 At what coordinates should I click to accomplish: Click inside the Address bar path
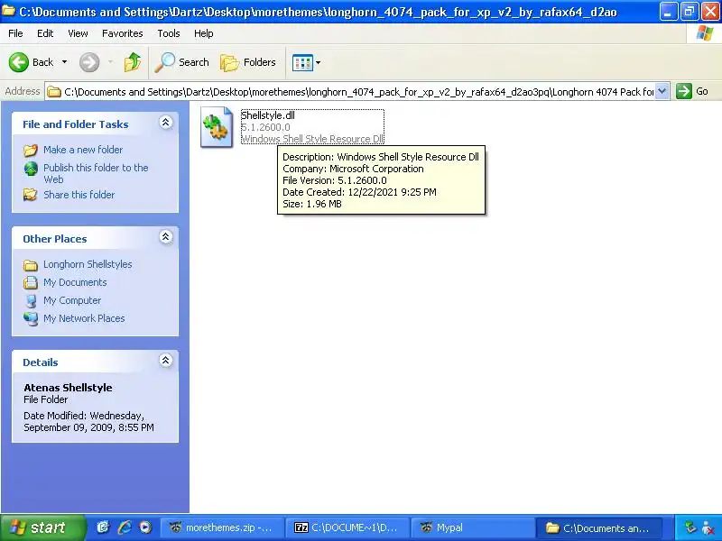tap(358, 92)
